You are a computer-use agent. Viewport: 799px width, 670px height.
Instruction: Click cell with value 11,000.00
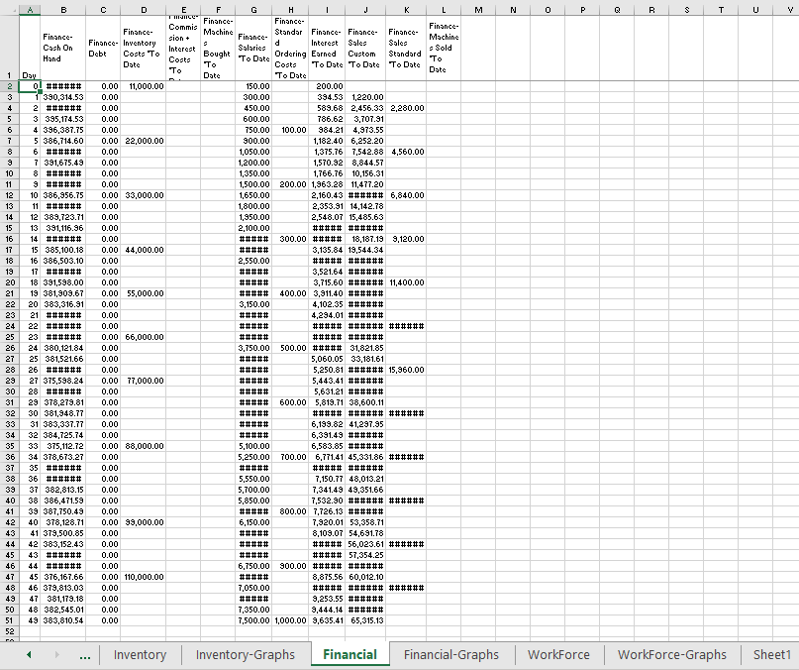tap(144, 86)
